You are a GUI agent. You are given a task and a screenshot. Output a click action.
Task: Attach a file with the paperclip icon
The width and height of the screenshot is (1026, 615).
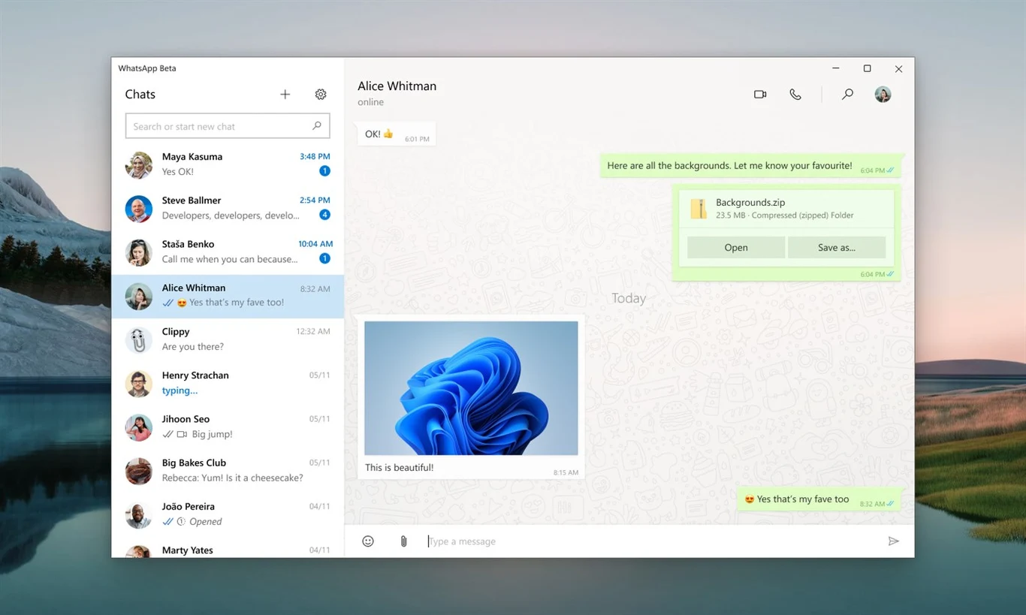pyautogui.click(x=403, y=541)
